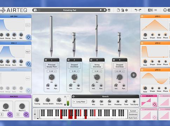Click the redo arrow in toolbar
Viewport: 170px width, 126px height.
140,10
